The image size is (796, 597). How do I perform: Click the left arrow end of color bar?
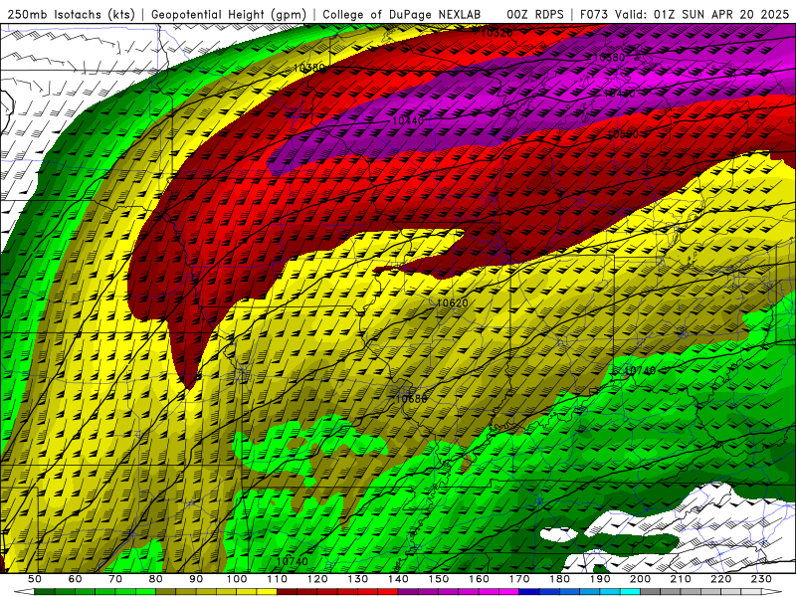[x=24, y=592]
